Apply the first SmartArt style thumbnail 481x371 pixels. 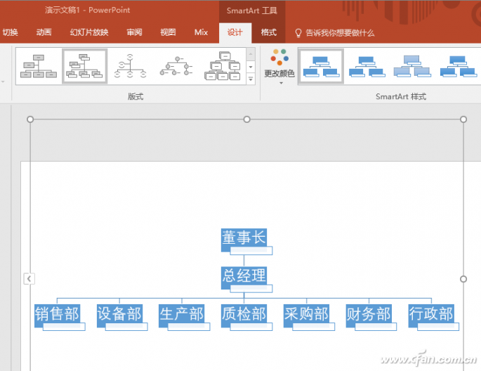321,66
